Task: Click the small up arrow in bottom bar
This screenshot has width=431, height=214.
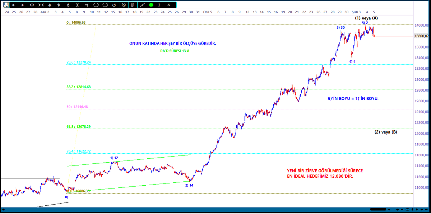Action: pyautogui.click(x=412, y=209)
